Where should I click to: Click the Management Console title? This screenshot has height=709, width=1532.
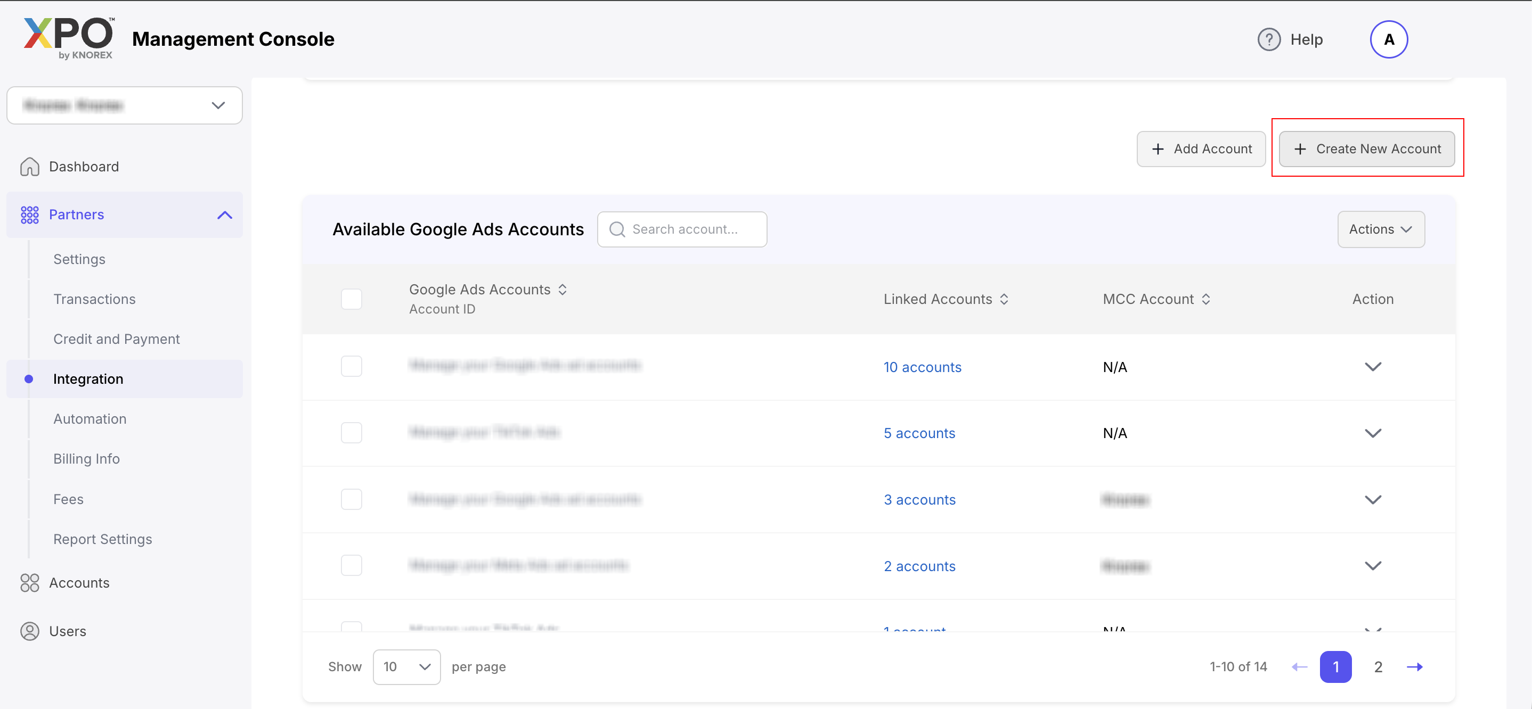coord(233,39)
